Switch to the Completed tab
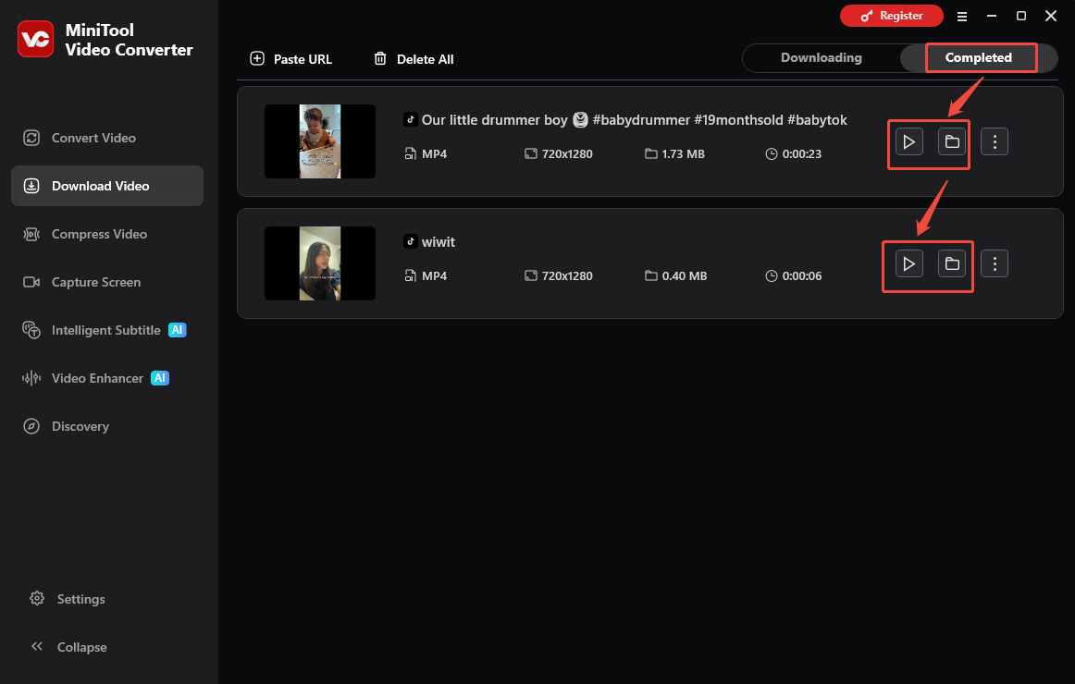 [x=979, y=57]
